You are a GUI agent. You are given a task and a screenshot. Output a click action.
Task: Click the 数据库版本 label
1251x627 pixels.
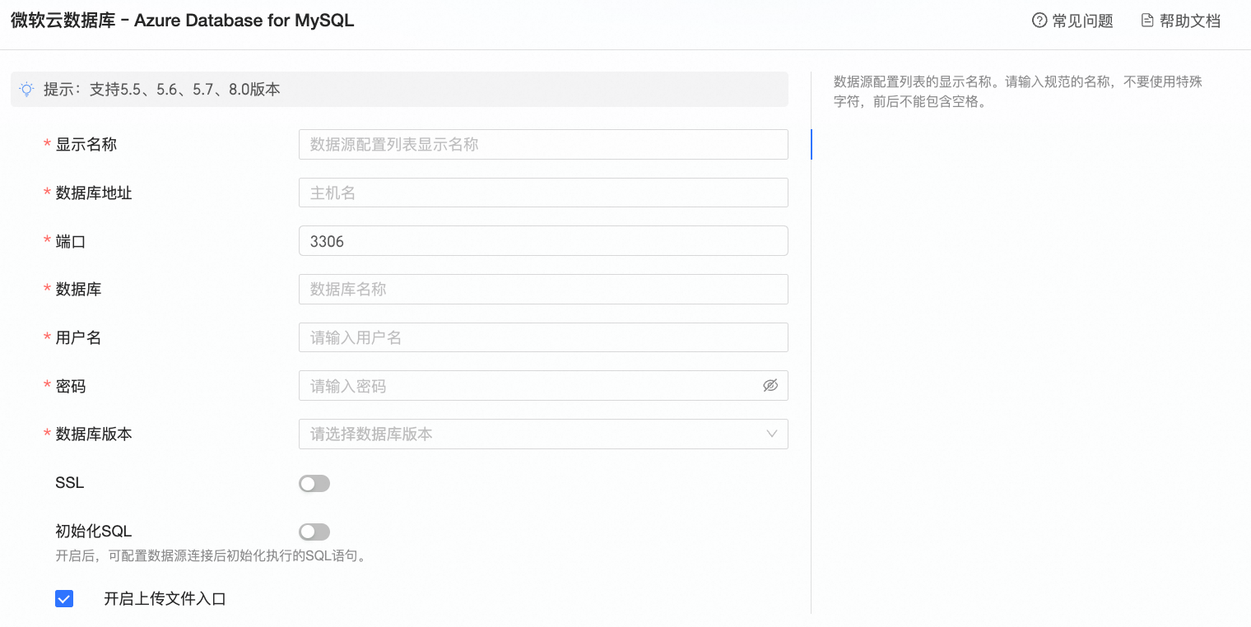[94, 434]
